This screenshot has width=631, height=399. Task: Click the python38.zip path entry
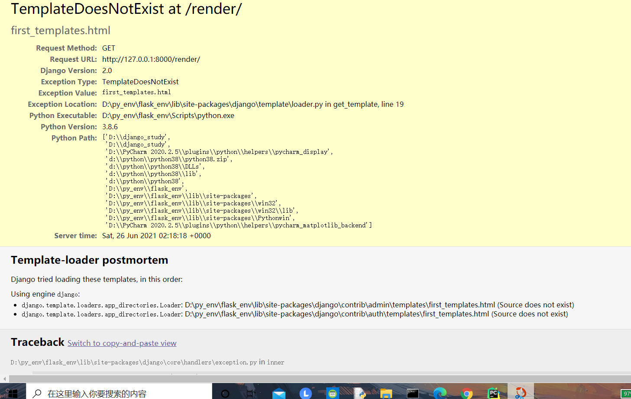pos(169,159)
